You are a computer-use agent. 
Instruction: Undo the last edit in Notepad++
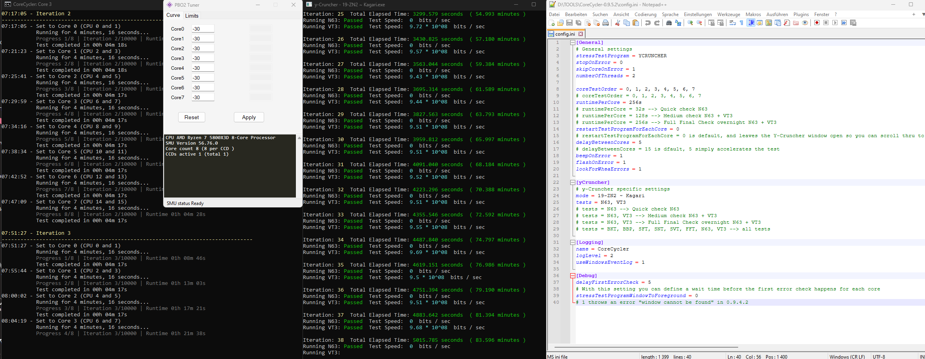tap(648, 23)
